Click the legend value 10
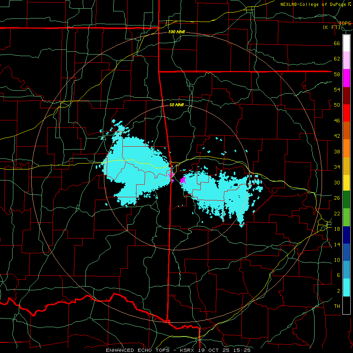Screen dimensions: 353x353 [337, 260]
